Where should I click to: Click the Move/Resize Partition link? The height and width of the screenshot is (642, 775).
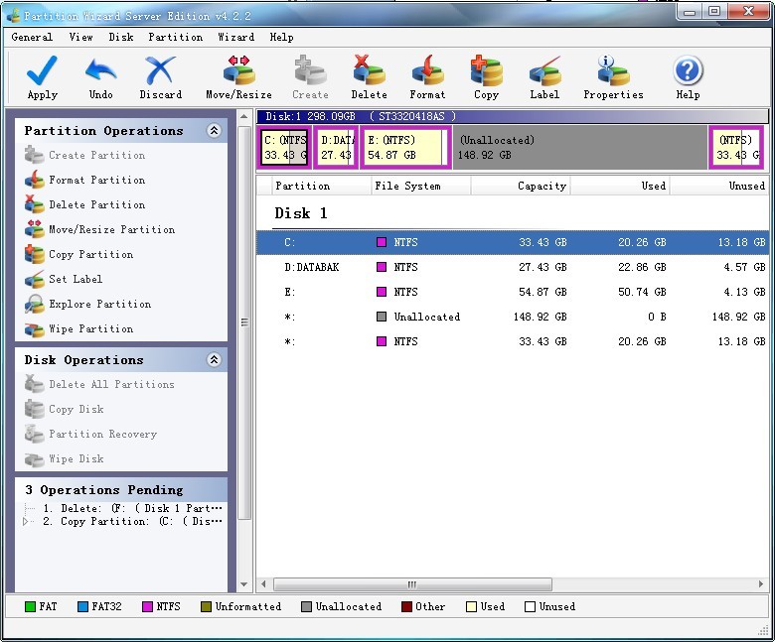pyautogui.click(x=111, y=229)
